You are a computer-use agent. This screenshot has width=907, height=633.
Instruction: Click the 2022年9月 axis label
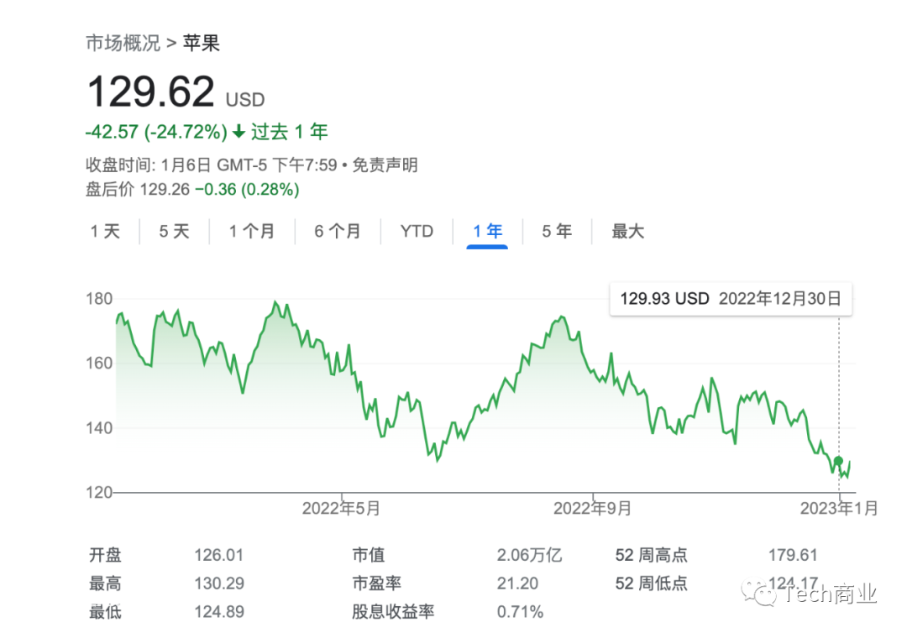[592, 509]
